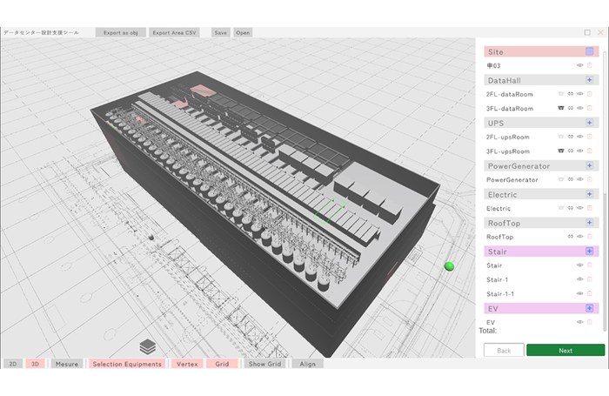609x396 pixels.
Task: Delete the RoofTop entry
Action: 590,236
